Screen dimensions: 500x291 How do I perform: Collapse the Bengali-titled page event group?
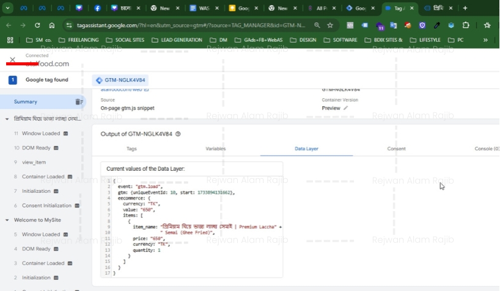[7, 119]
